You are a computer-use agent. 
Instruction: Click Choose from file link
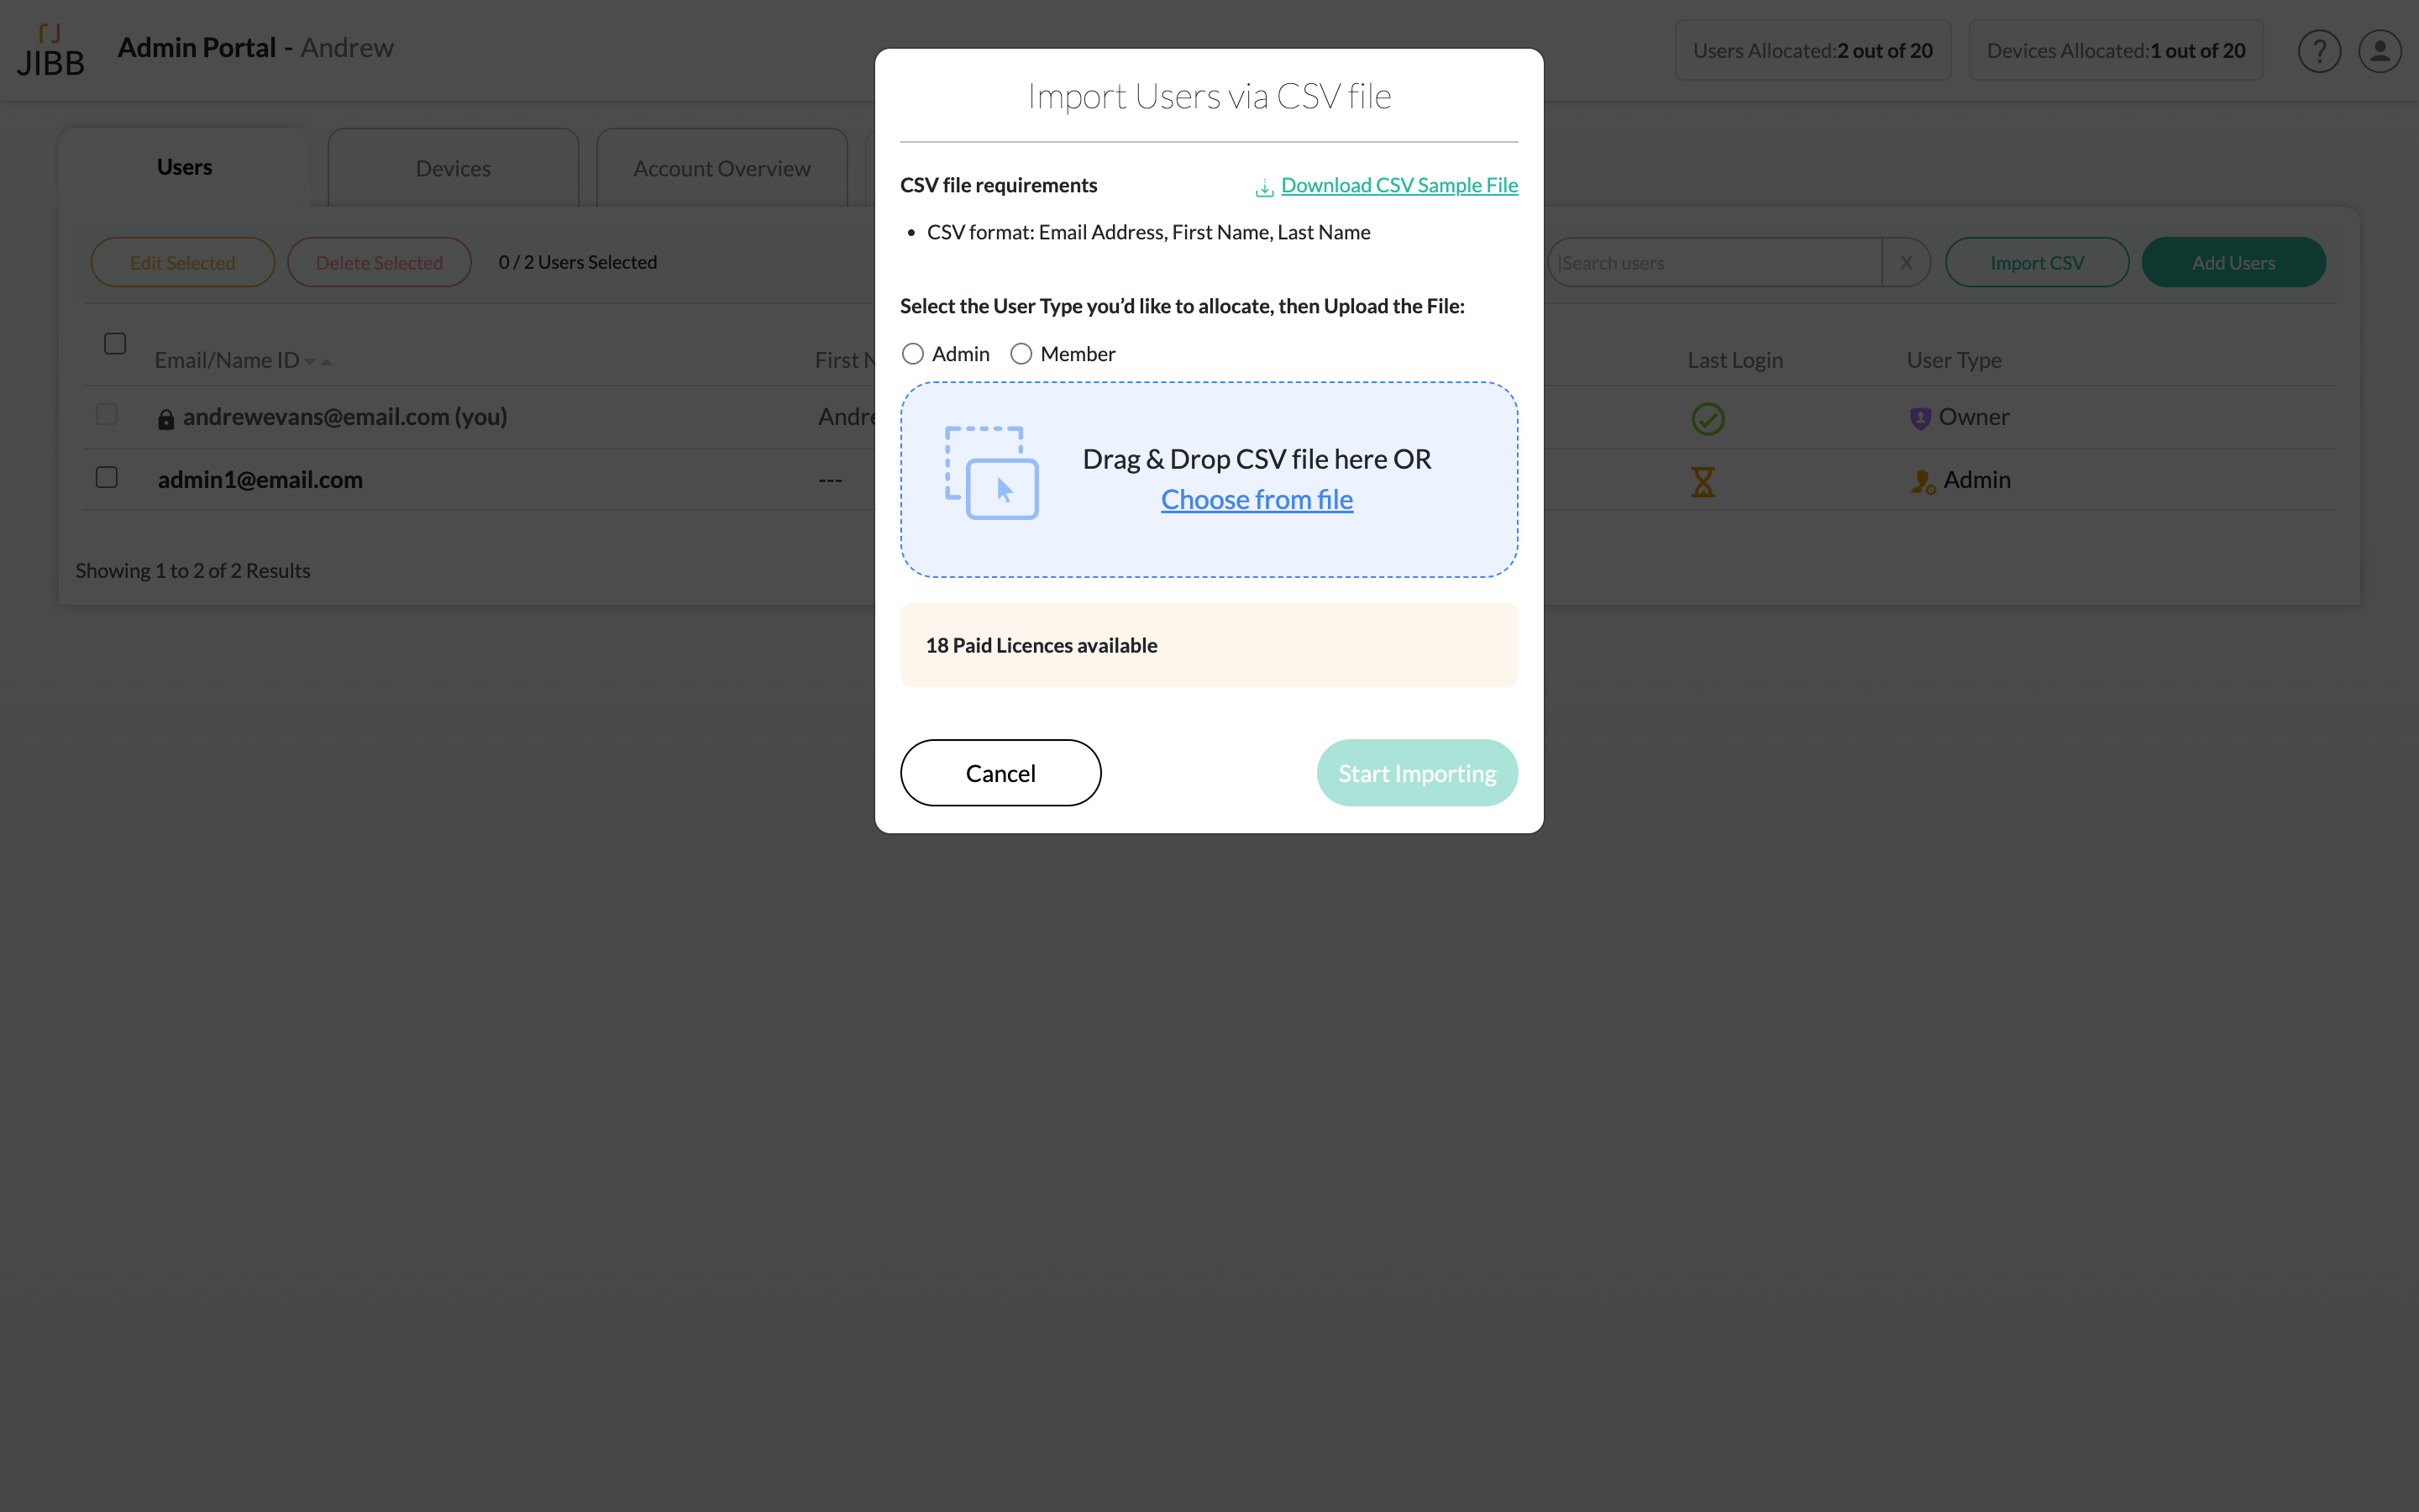click(1257, 499)
